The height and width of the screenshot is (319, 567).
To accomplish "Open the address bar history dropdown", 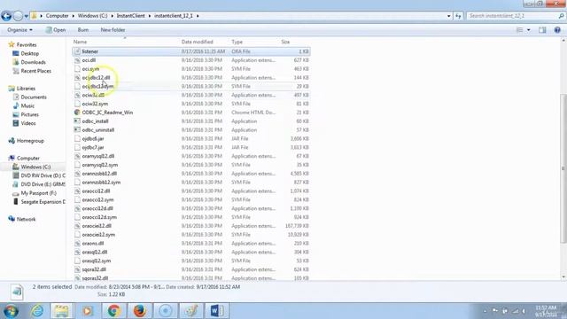I will click(x=449, y=16).
